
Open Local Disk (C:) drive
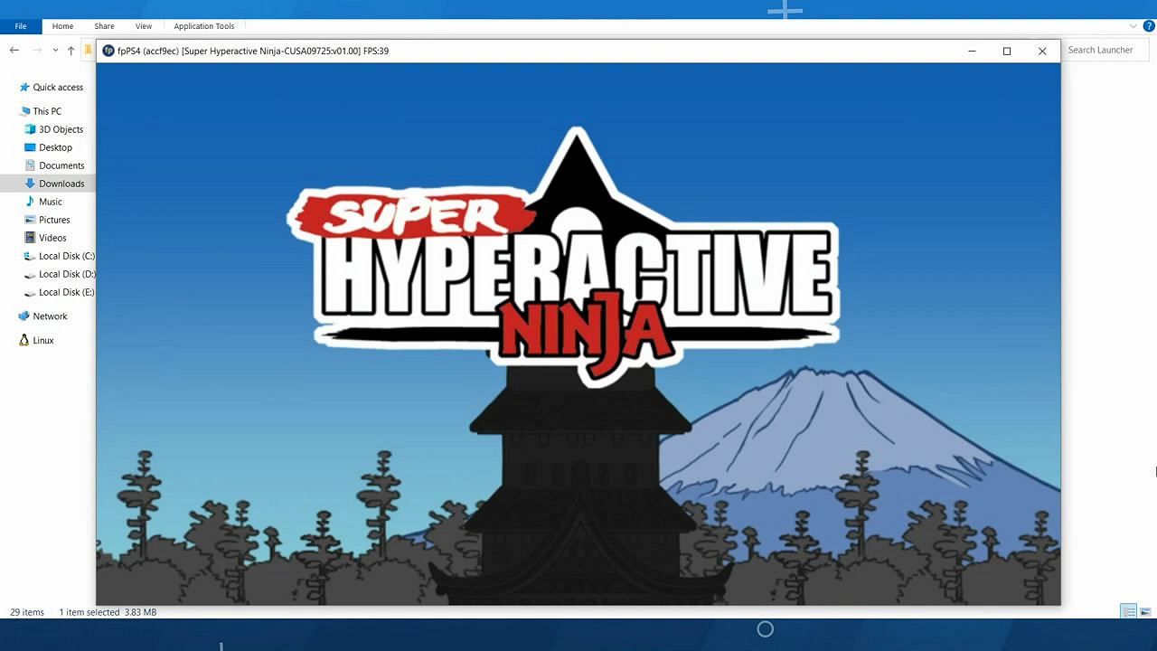click(66, 256)
